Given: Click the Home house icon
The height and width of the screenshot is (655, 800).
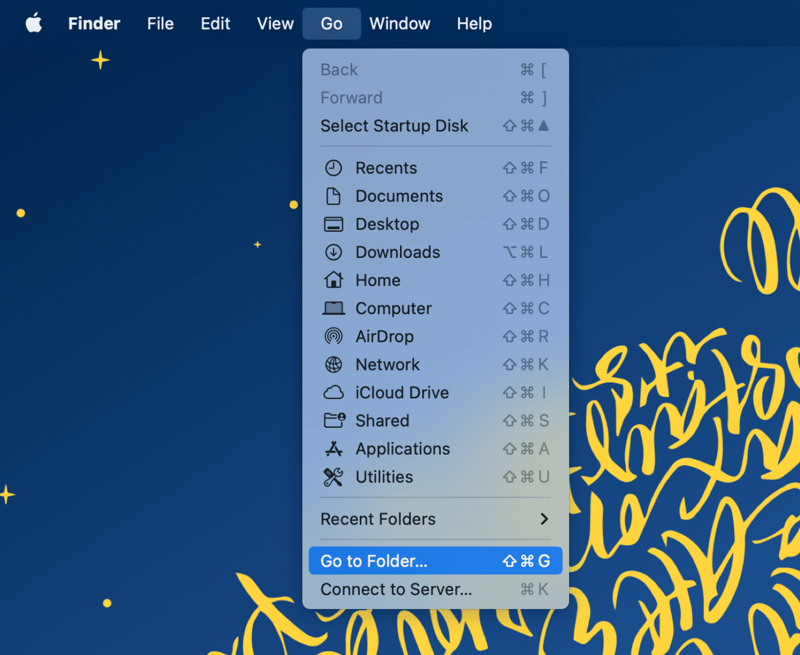Looking at the screenshot, I should [x=334, y=280].
